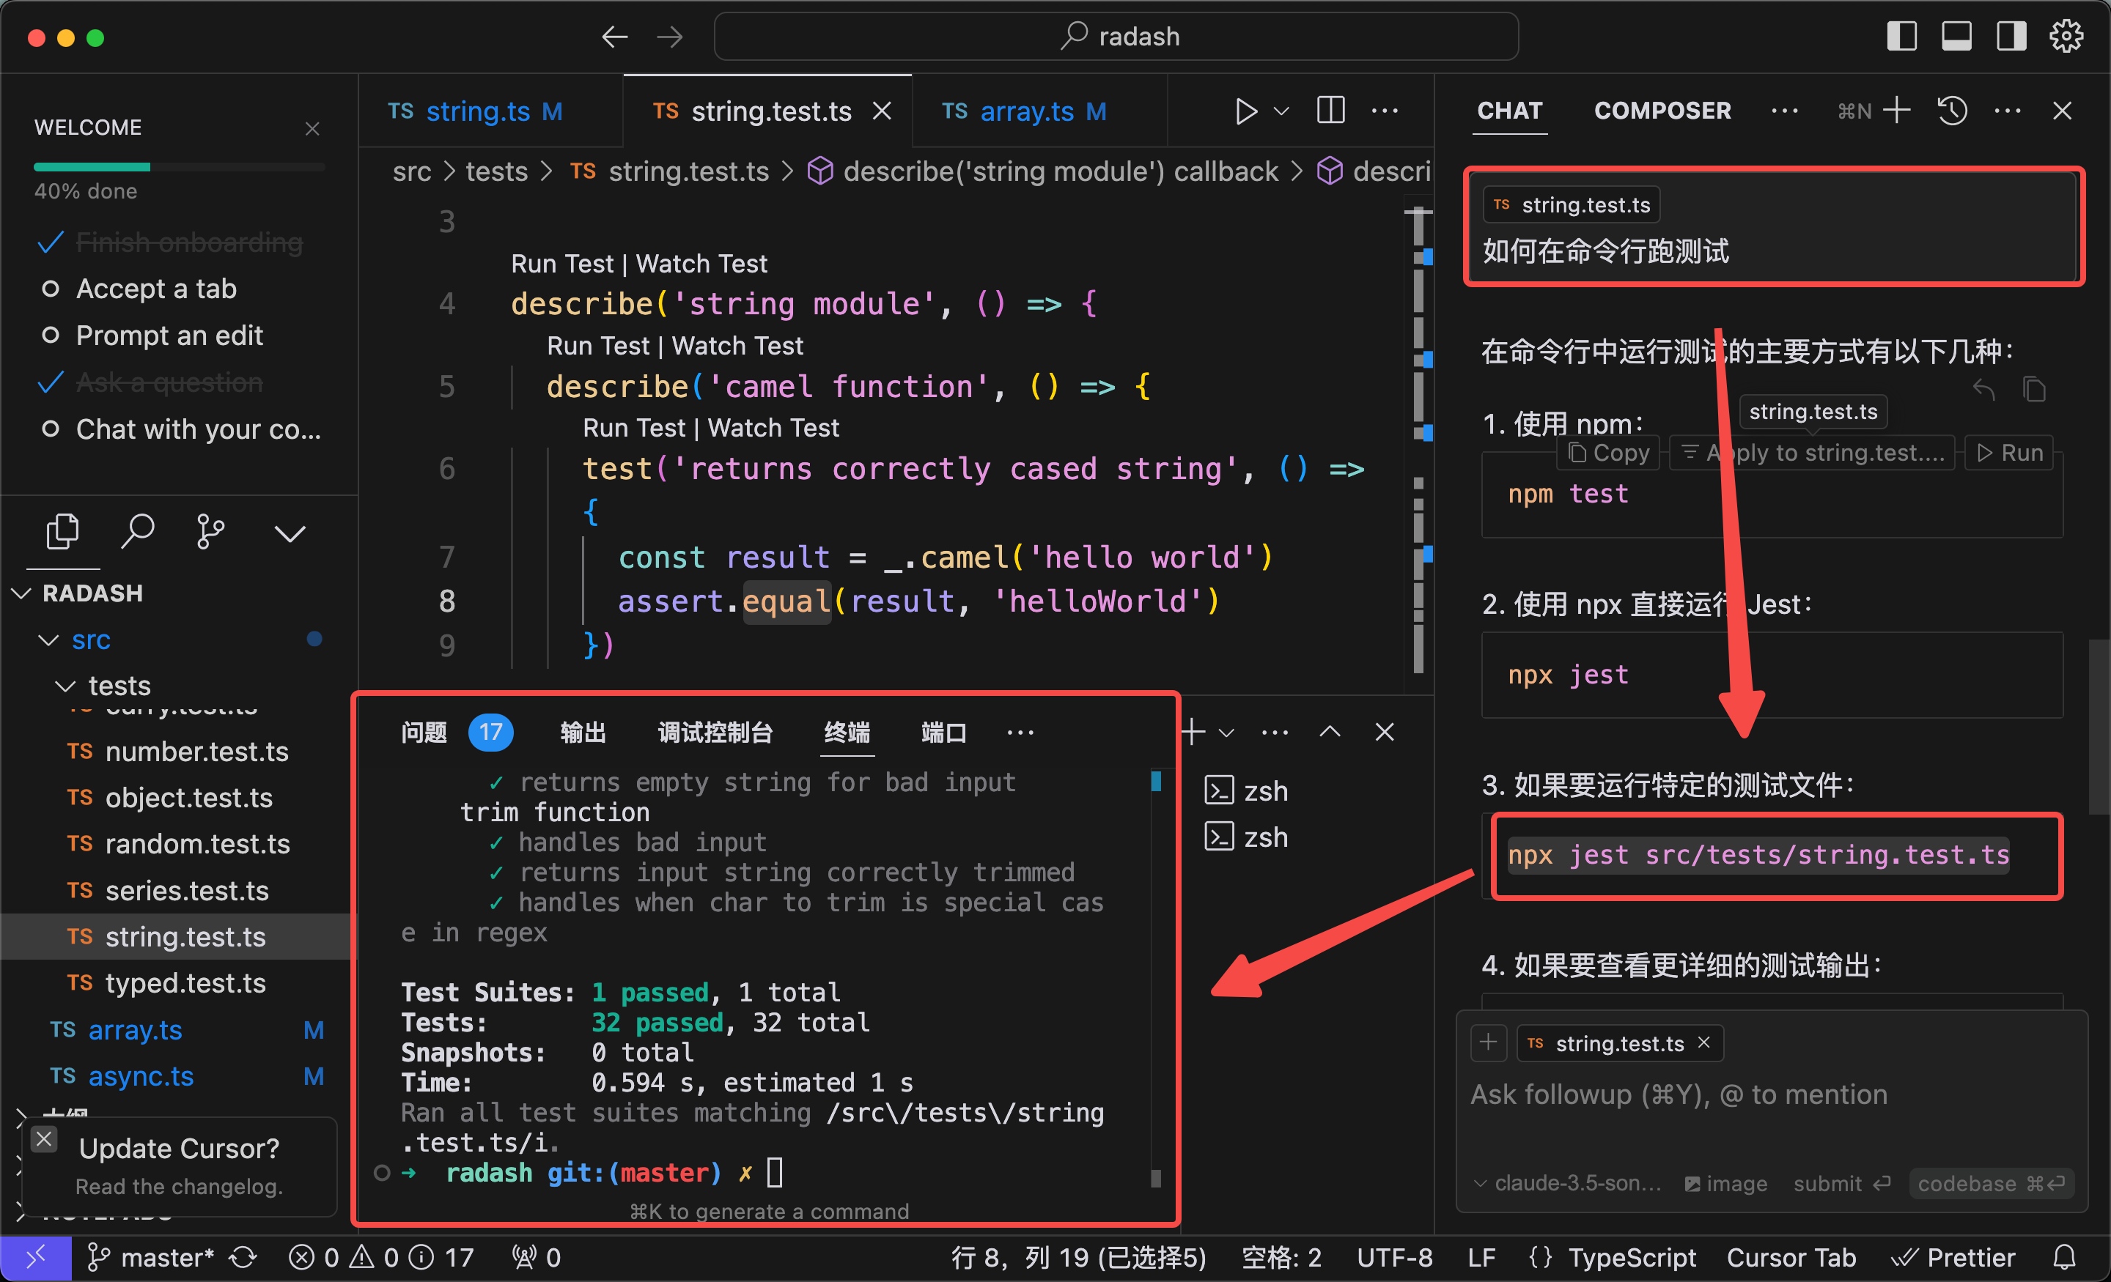Open random.test.ts in the file tree
Viewport: 2111px width, 1282px height.
[x=197, y=843]
